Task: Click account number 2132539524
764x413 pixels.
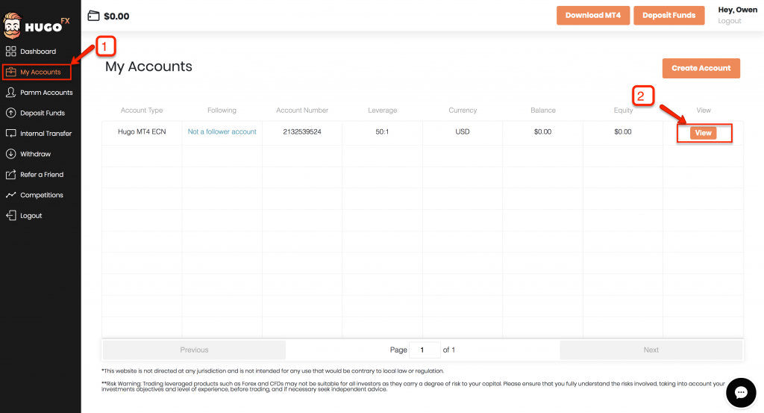Action: click(302, 131)
